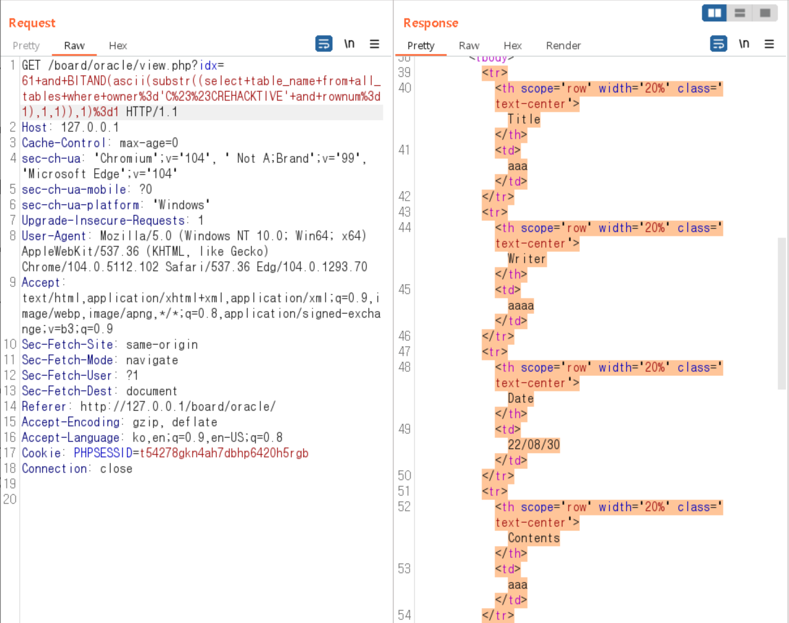The image size is (789, 623).
Task: Switch Response view to Raw tab
Action: click(x=469, y=46)
